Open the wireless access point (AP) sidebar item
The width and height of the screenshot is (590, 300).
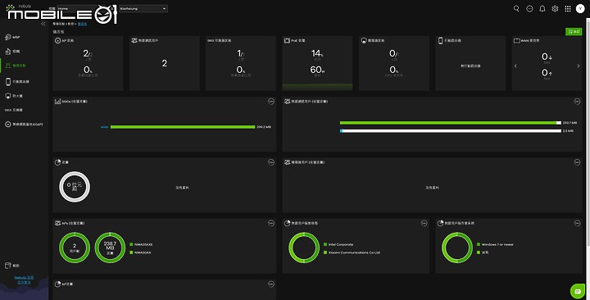point(24,125)
